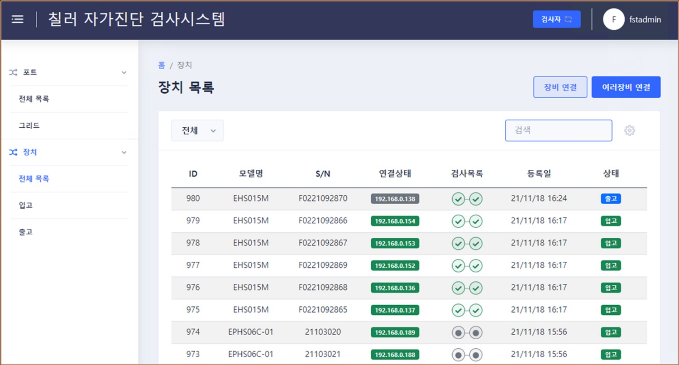Click the 상태 column header
The height and width of the screenshot is (365, 679).
[611, 173]
